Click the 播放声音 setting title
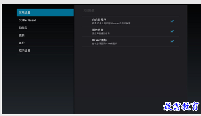This screenshot has width=201, height=116. point(98,30)
